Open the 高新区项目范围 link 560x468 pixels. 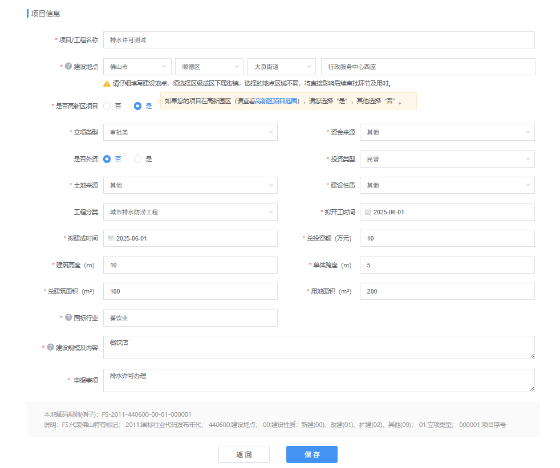276,101
